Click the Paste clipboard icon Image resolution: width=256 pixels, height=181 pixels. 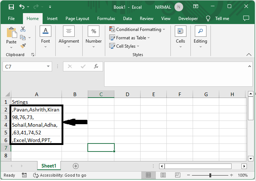point(12,32)
